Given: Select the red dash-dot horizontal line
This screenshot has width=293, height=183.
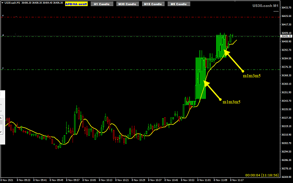Looking at the screenshot, I should pos(140,17).
